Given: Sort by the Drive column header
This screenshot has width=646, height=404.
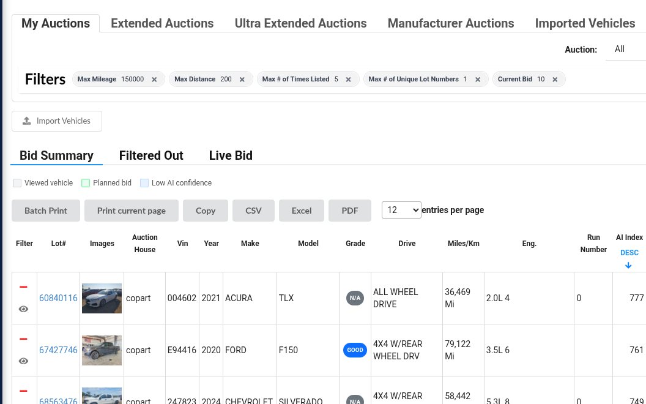Looking at the screenshot, I should click(x=407, y=244).
